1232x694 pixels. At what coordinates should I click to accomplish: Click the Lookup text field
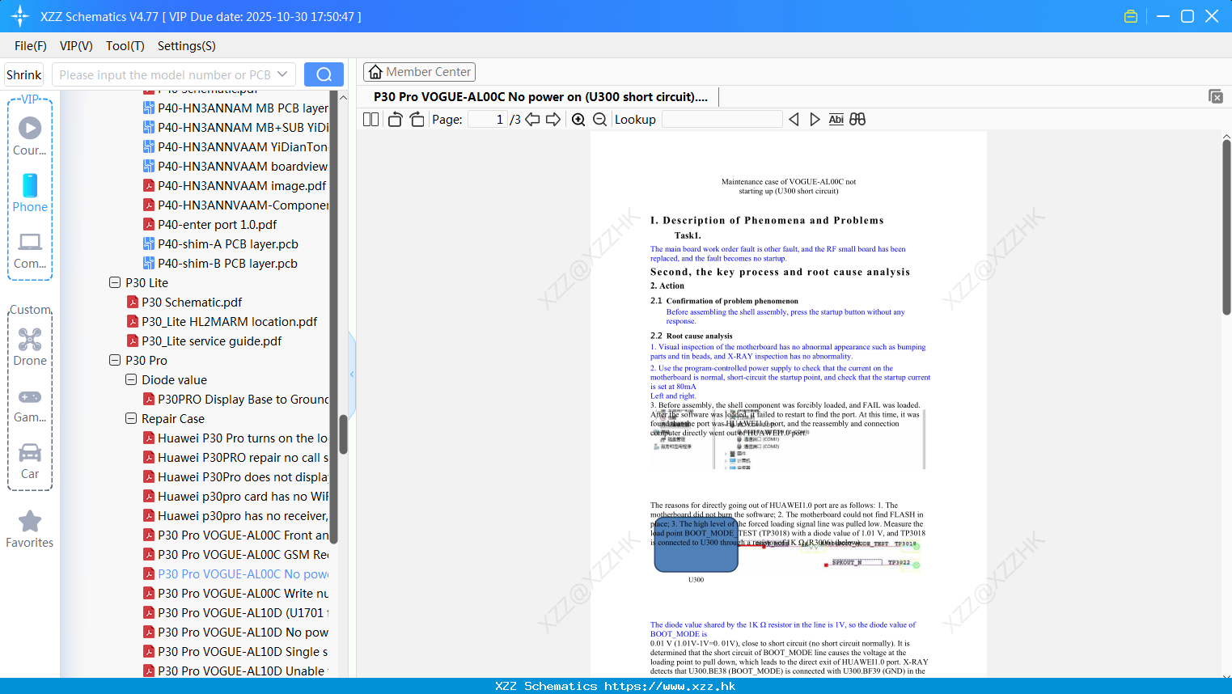[722, 120]
